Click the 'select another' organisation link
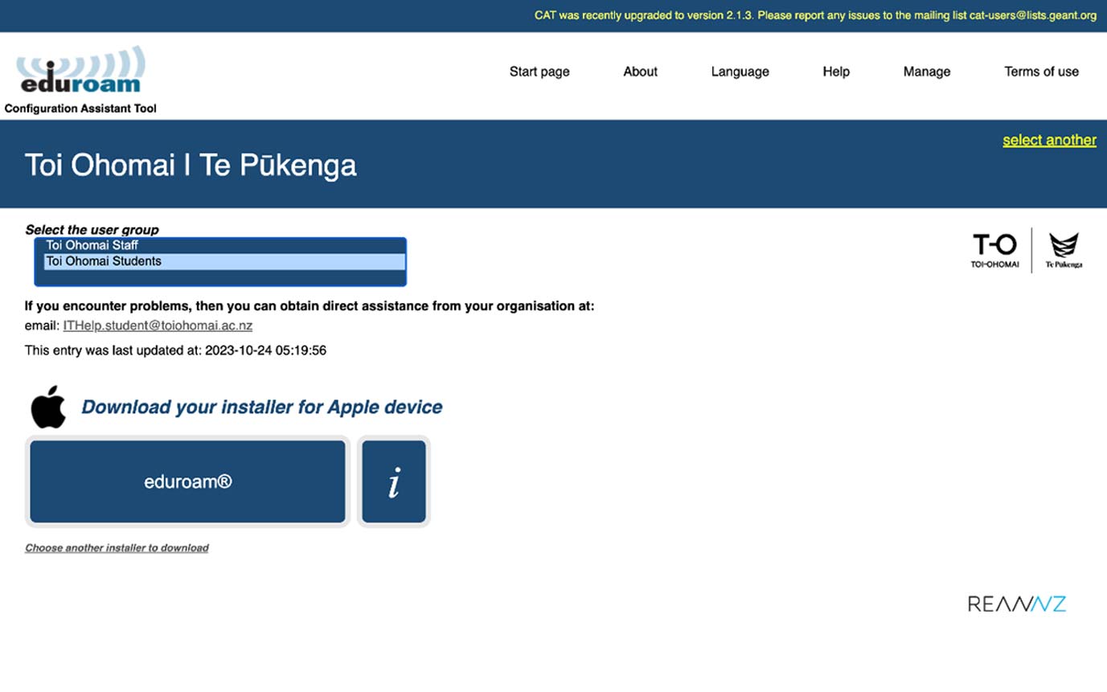Image resolution: width=1107 pixels, height=692 pixels. (1049, 140)
